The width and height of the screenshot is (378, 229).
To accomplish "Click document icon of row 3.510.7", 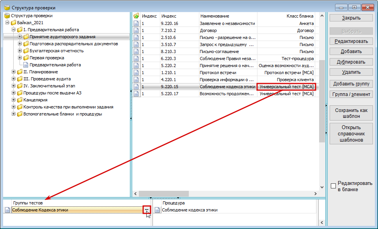I will (136, 44).
